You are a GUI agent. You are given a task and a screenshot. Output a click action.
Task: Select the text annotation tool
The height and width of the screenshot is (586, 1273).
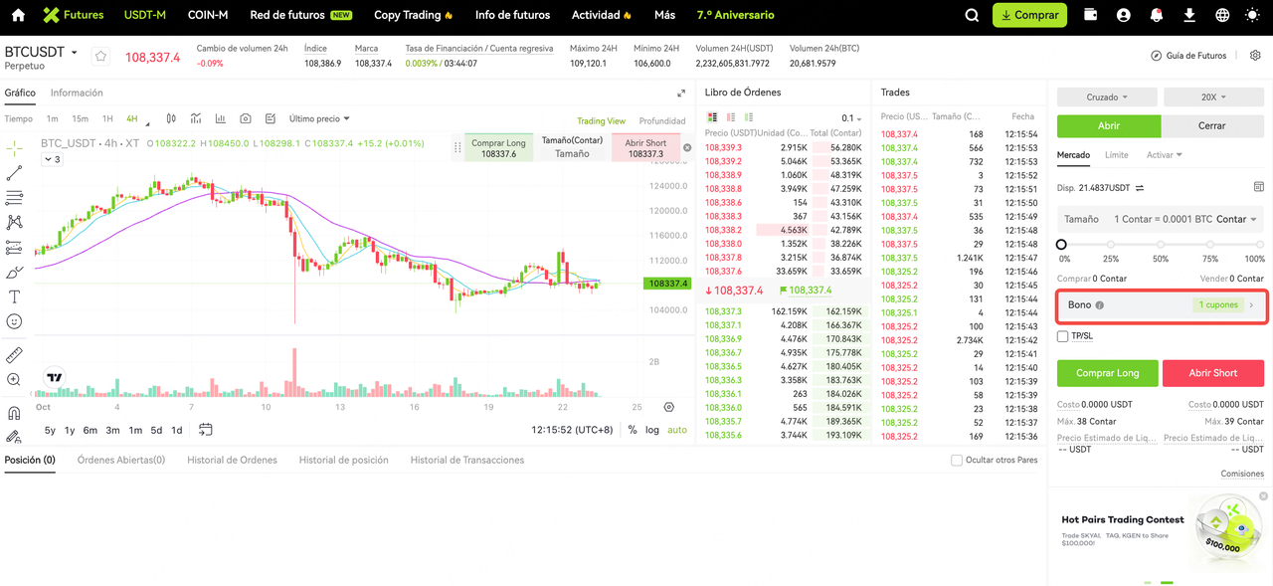[14, 296]
